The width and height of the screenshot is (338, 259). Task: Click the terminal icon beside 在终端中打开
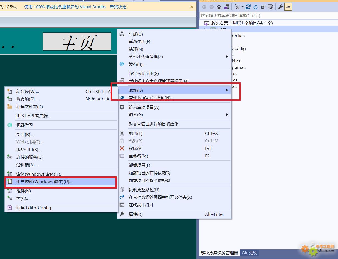pos(122,205)
